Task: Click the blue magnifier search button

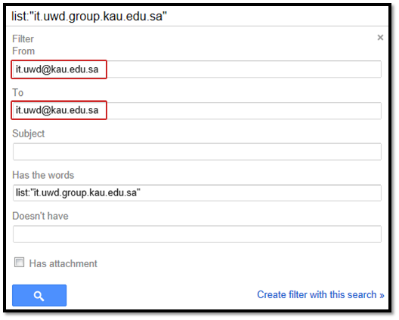Action: (x=39, y=295)
